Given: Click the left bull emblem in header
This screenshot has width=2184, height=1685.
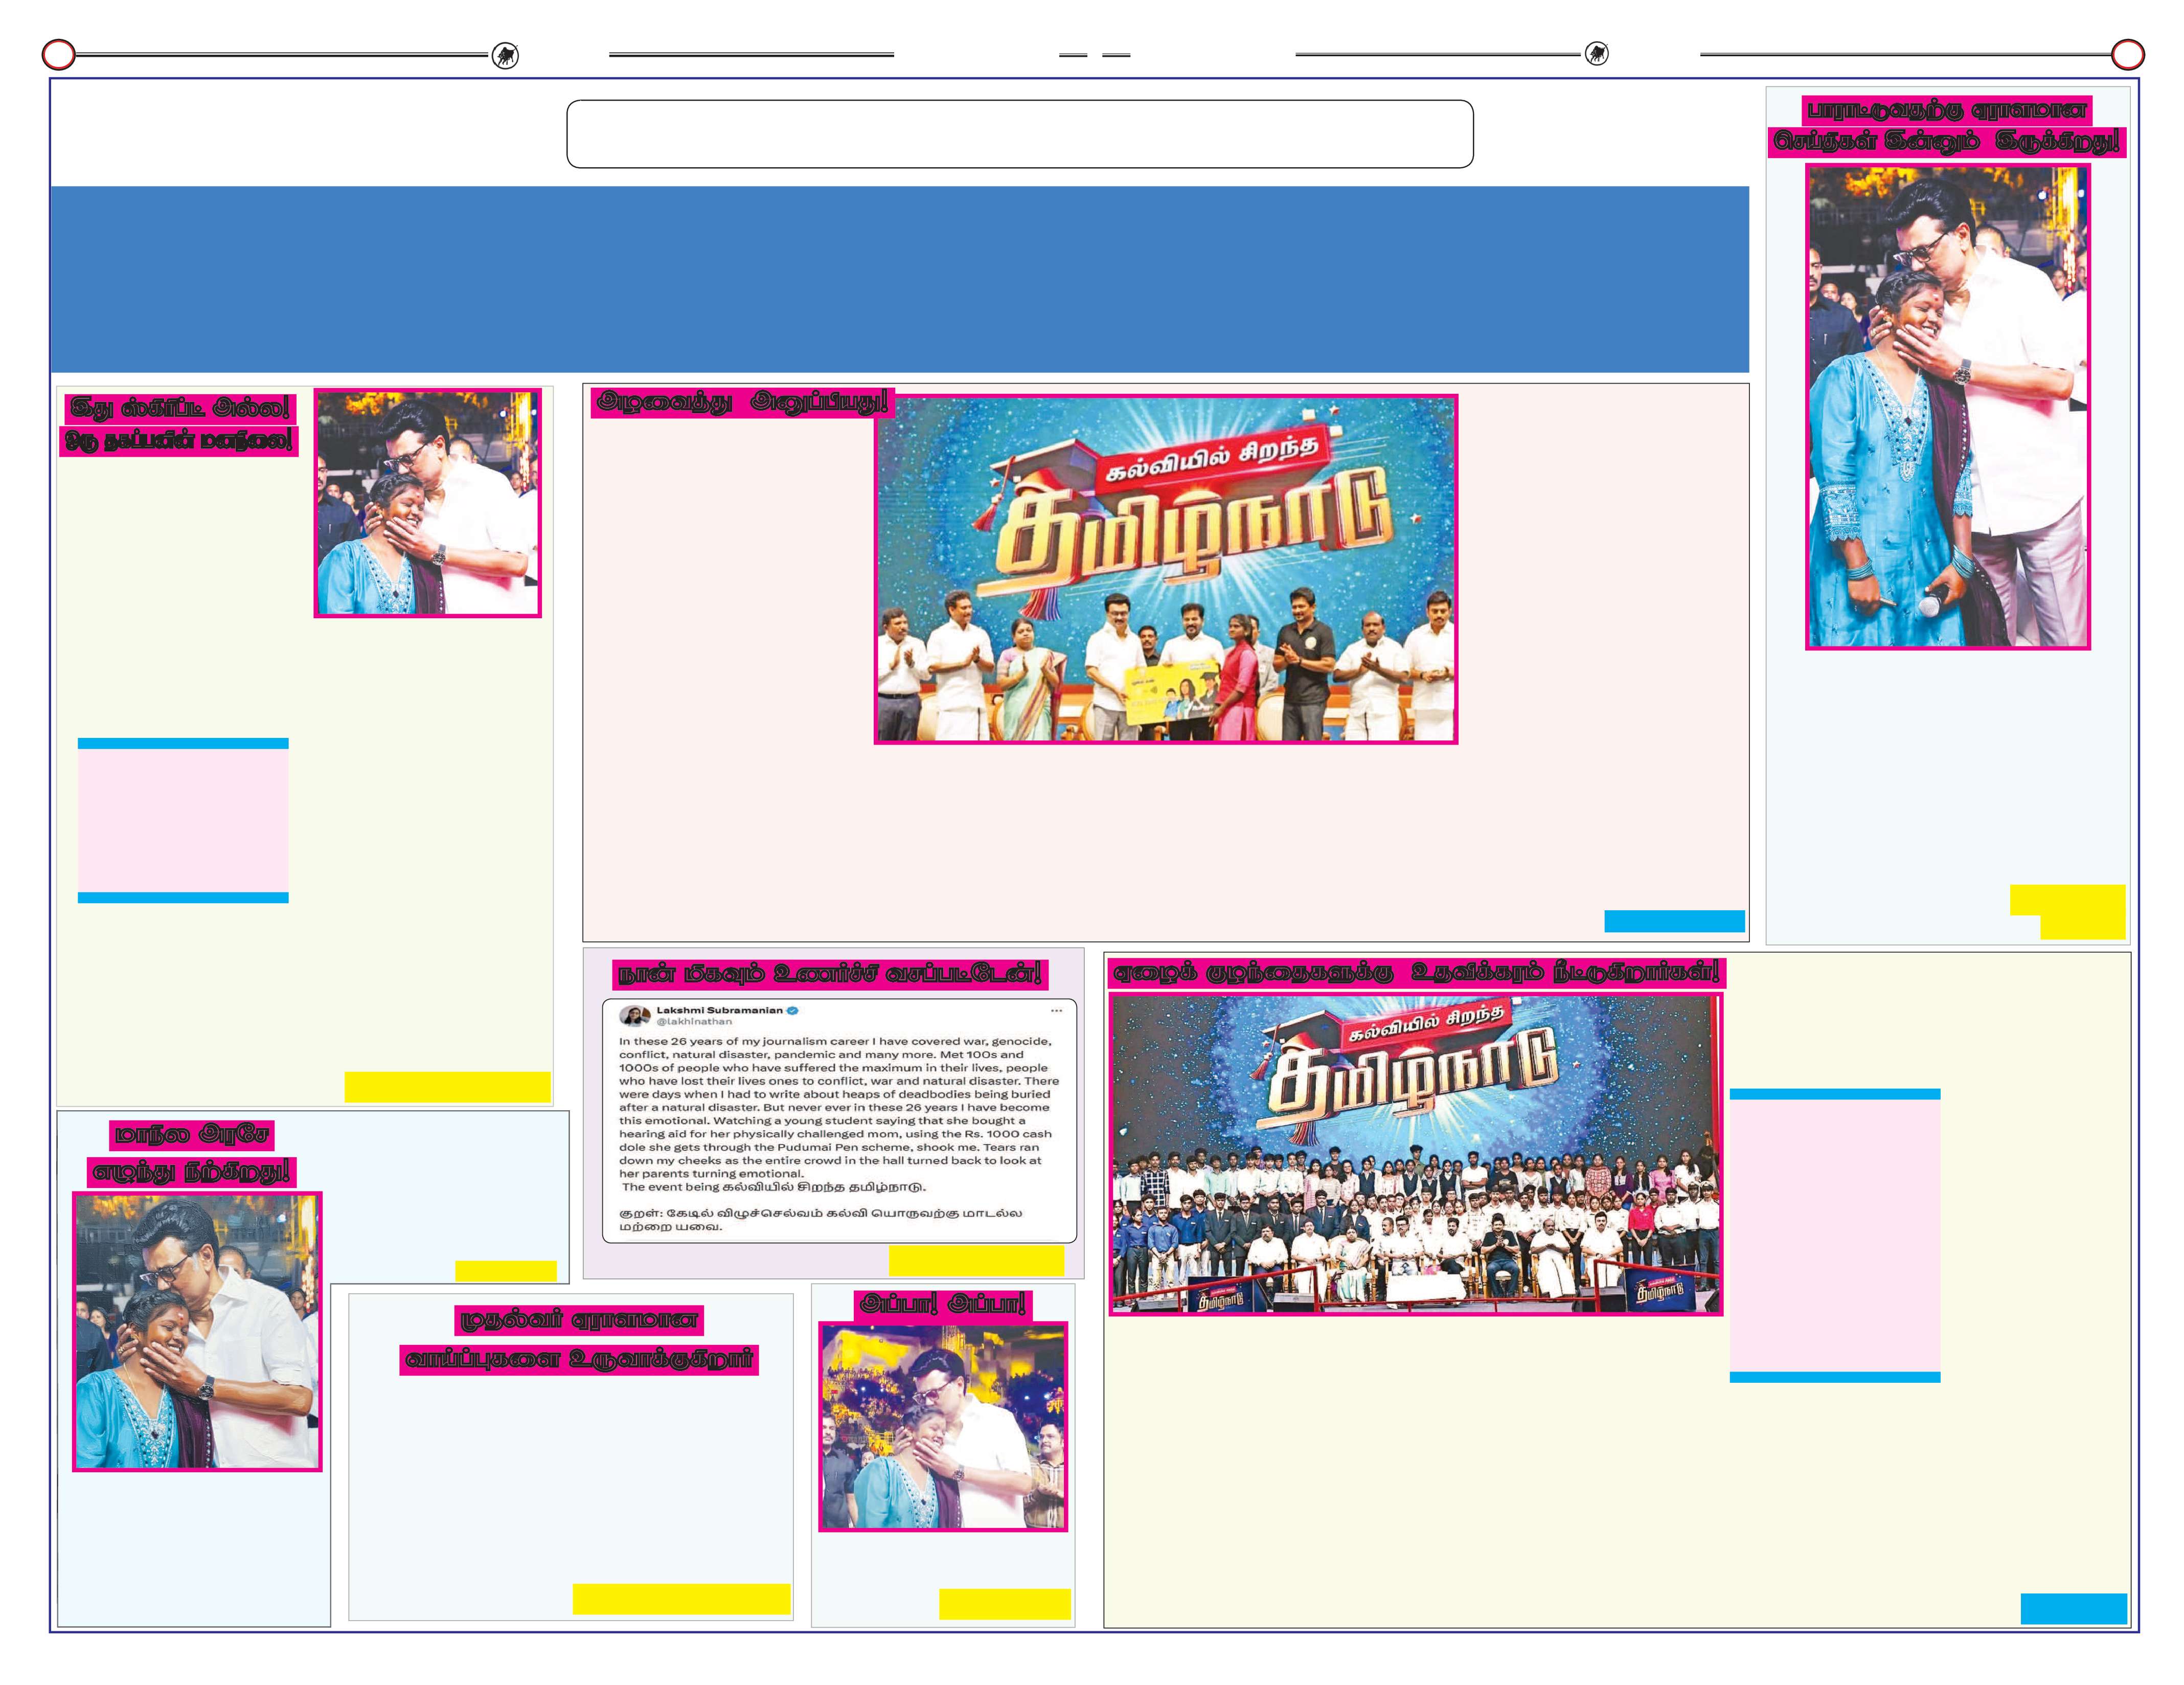Looking at the screenshot, I should (x=506, y=56).
